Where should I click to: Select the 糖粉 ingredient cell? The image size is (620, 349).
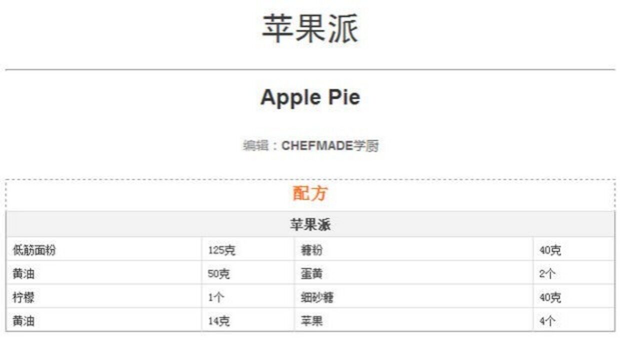coord(311,250)
